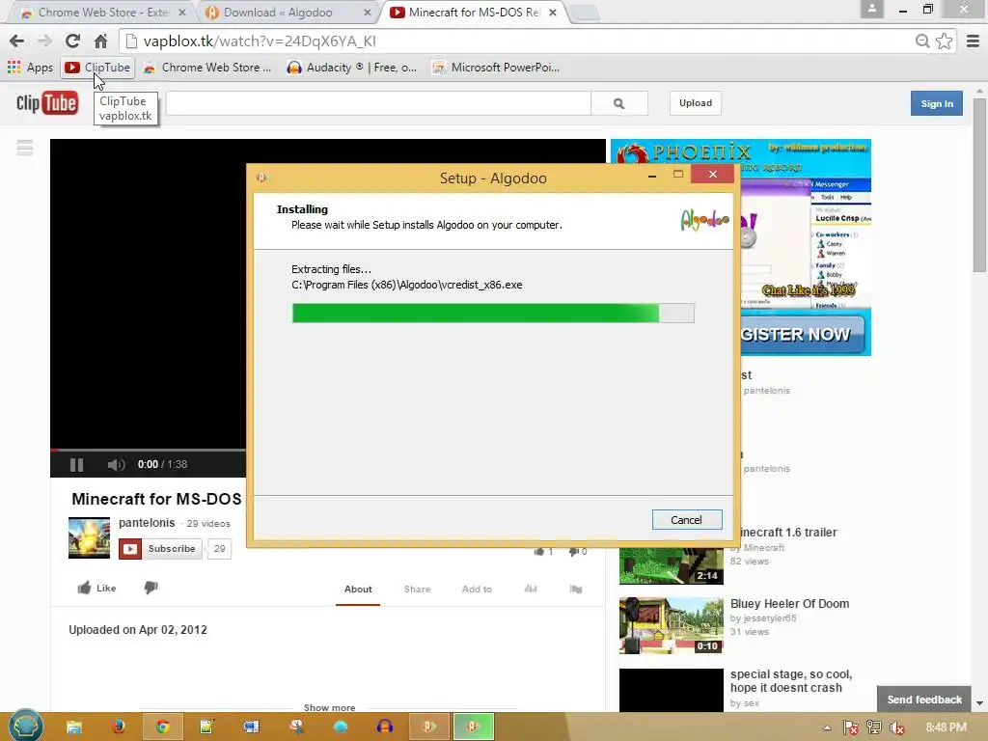Click the video progress bar
Image resolution: width=988 pixels, height=741 pixels.
[x=148, y=450]
